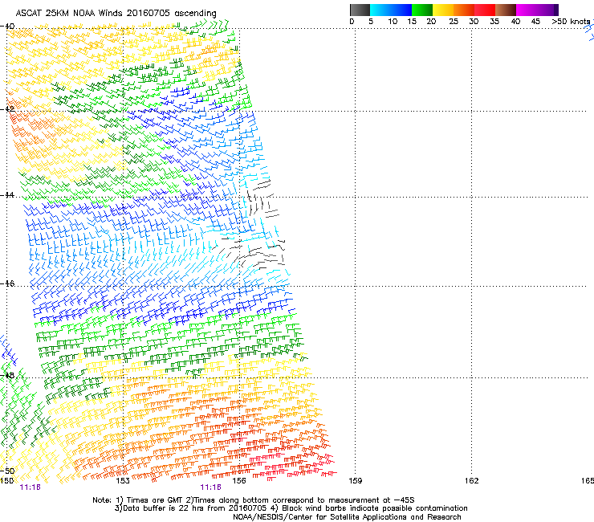
Task: Click the gray 0-5 knots legend swatch
Action: pyautogui.click(x=360, y=10)
